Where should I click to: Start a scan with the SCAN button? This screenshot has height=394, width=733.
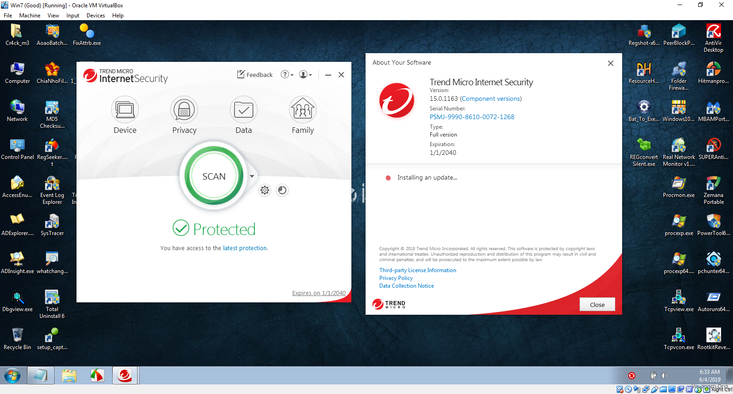click(x=214, y=176)
